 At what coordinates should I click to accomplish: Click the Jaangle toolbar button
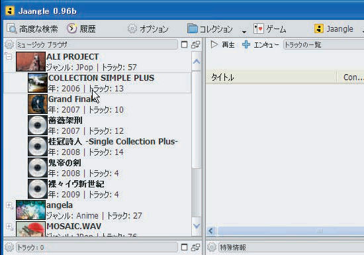coord(334,29)
